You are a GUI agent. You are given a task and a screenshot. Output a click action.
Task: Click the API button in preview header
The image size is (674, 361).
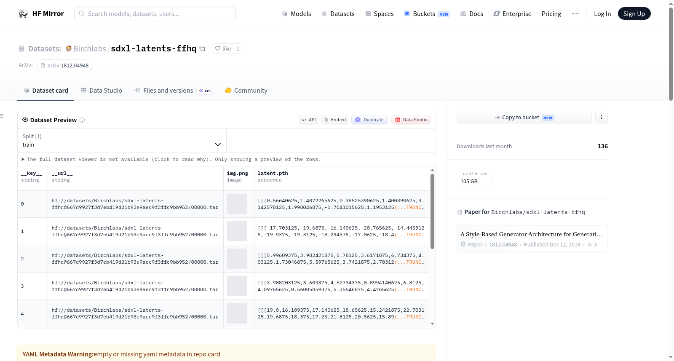(308, 120)
